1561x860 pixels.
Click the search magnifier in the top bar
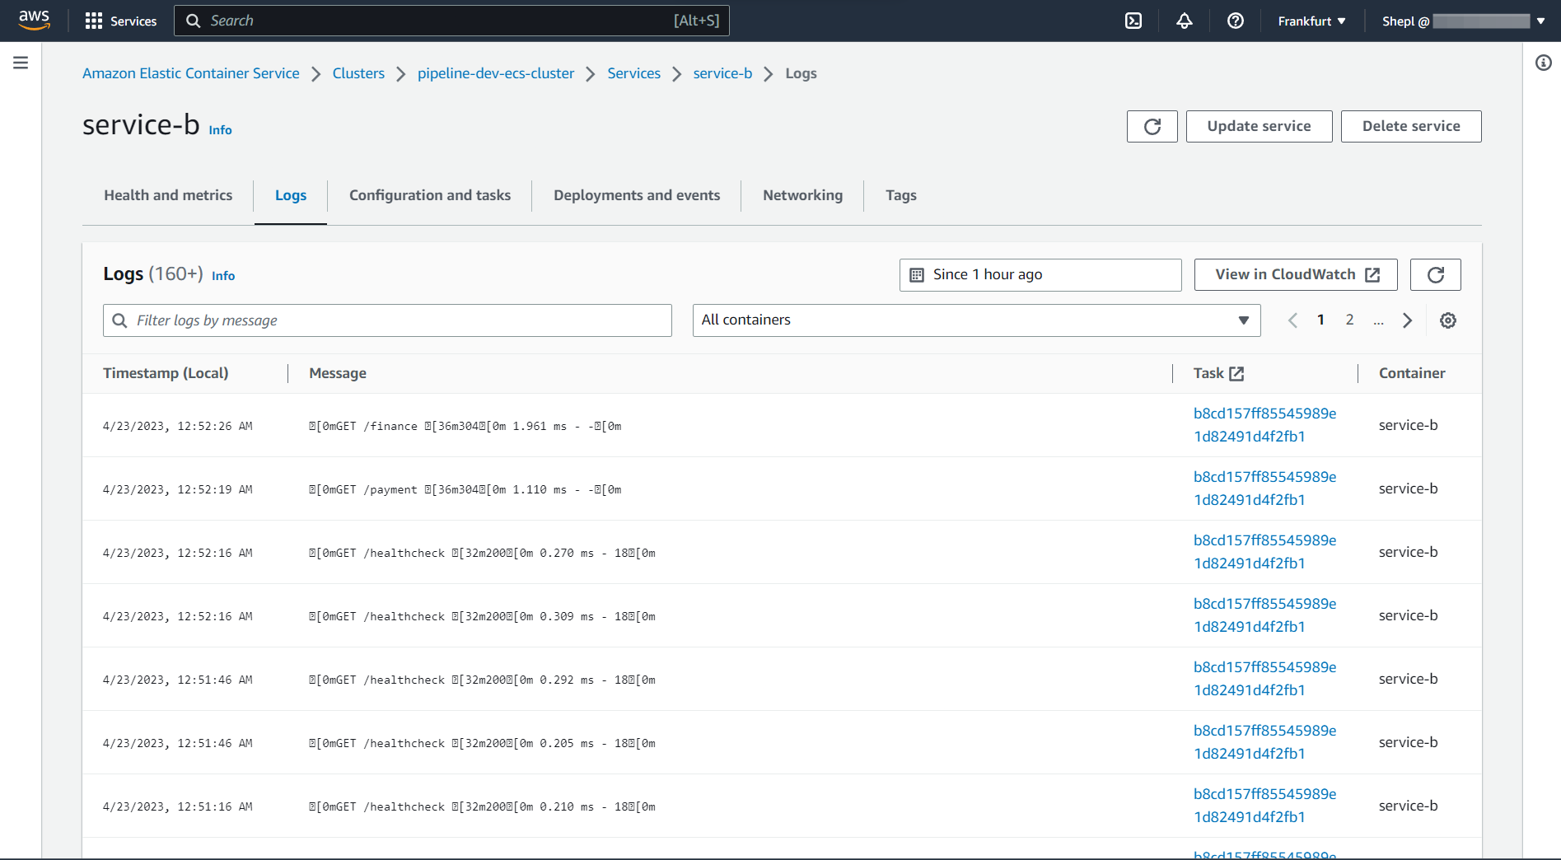tap(194, 21)
